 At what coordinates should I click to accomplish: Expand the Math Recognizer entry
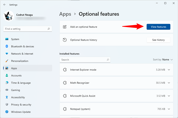pos(169,83)
